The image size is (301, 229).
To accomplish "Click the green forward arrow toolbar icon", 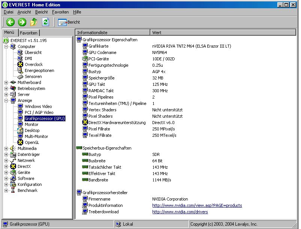I will [22, 22].
